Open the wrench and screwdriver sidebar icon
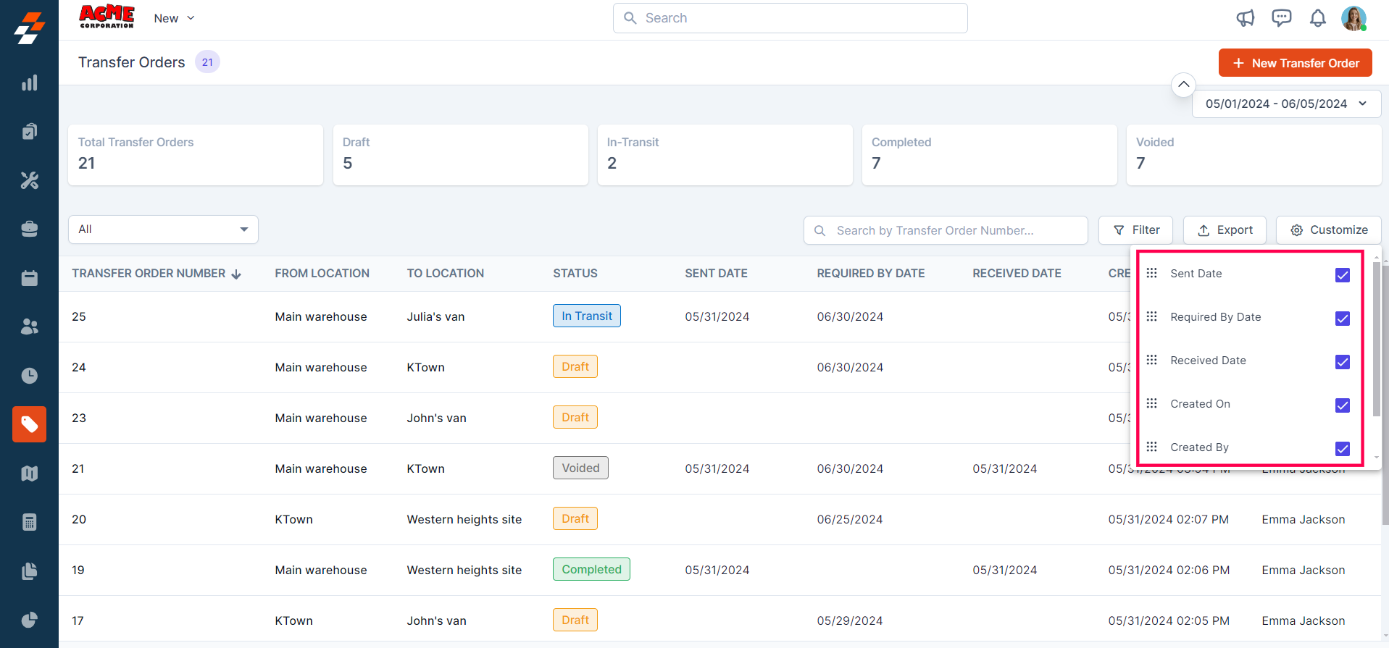 pyautogui.click(x=29, y=180)
